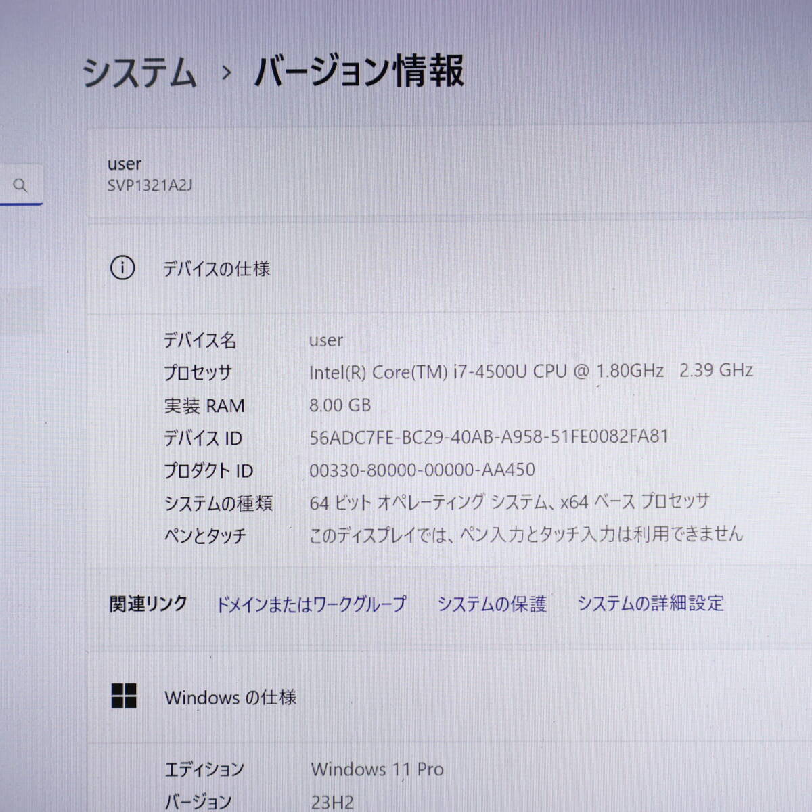This screenshot has height=812, width=812.
Task: Click the user name in the top card
Action: pyautogui.click(x=125, y=164)
